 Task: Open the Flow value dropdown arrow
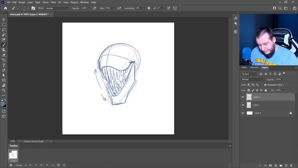tap(114, 8)
